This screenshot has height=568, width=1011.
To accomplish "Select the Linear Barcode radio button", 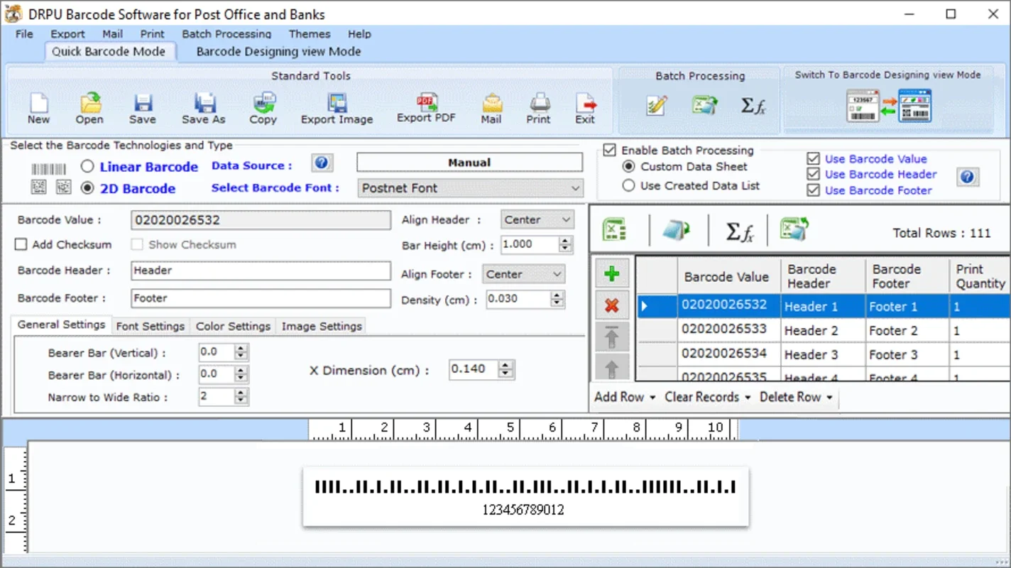I will pyautogui.click(x=87, y=167).
